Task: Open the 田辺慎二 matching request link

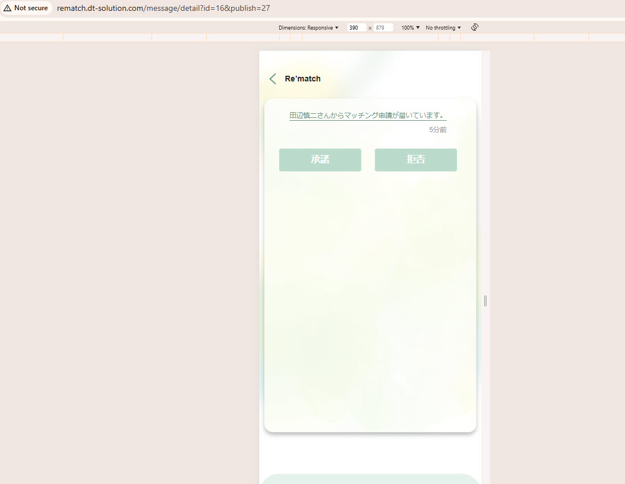Action: (367, 116)
